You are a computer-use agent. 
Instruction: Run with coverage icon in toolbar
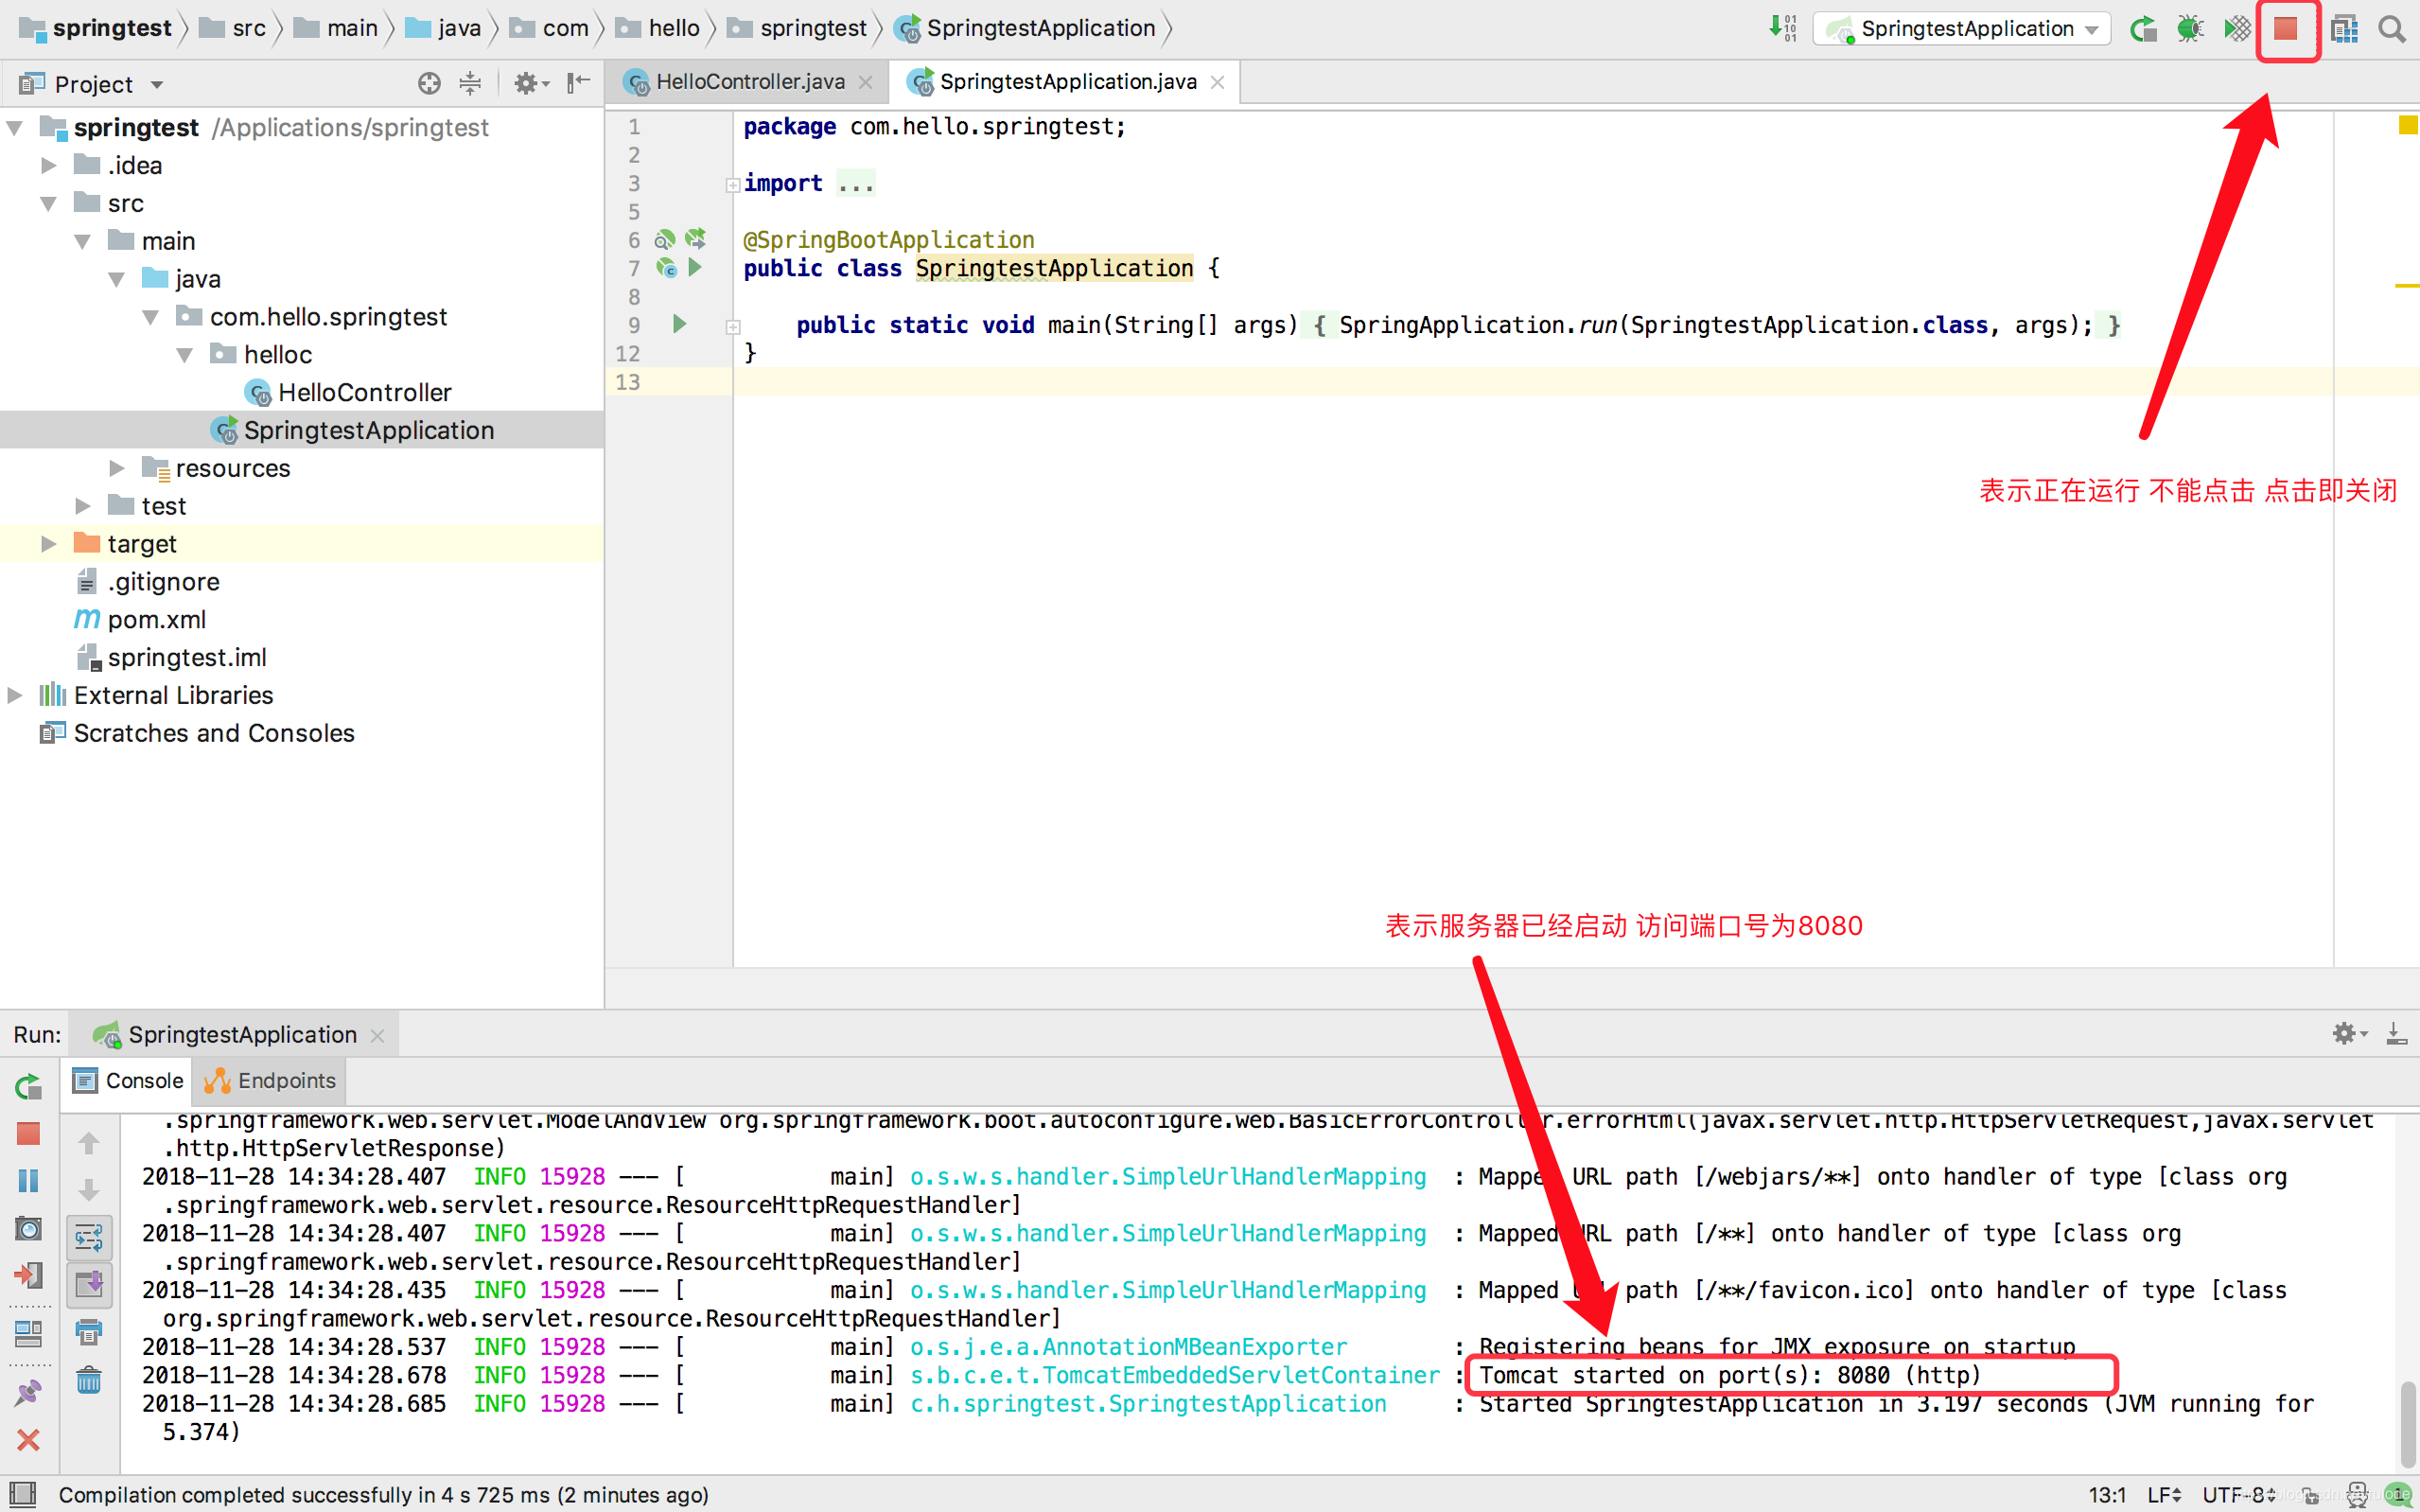coord(2237,29)
